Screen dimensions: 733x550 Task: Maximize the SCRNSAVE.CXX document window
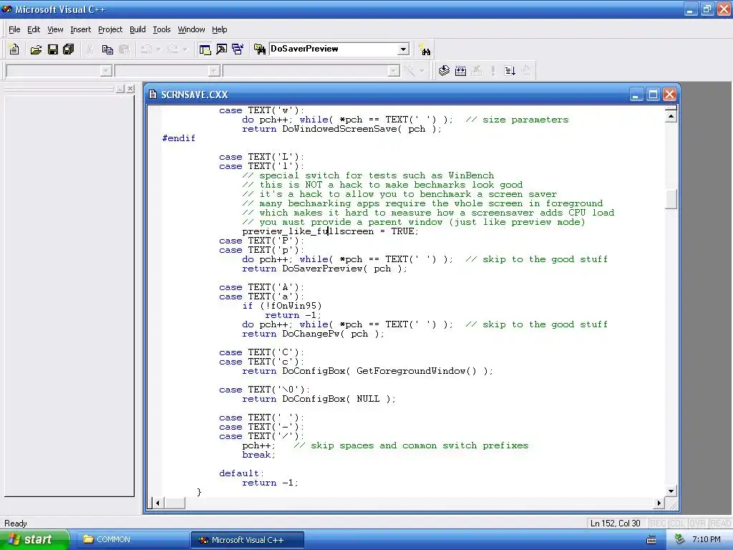(x=653, y=95)
